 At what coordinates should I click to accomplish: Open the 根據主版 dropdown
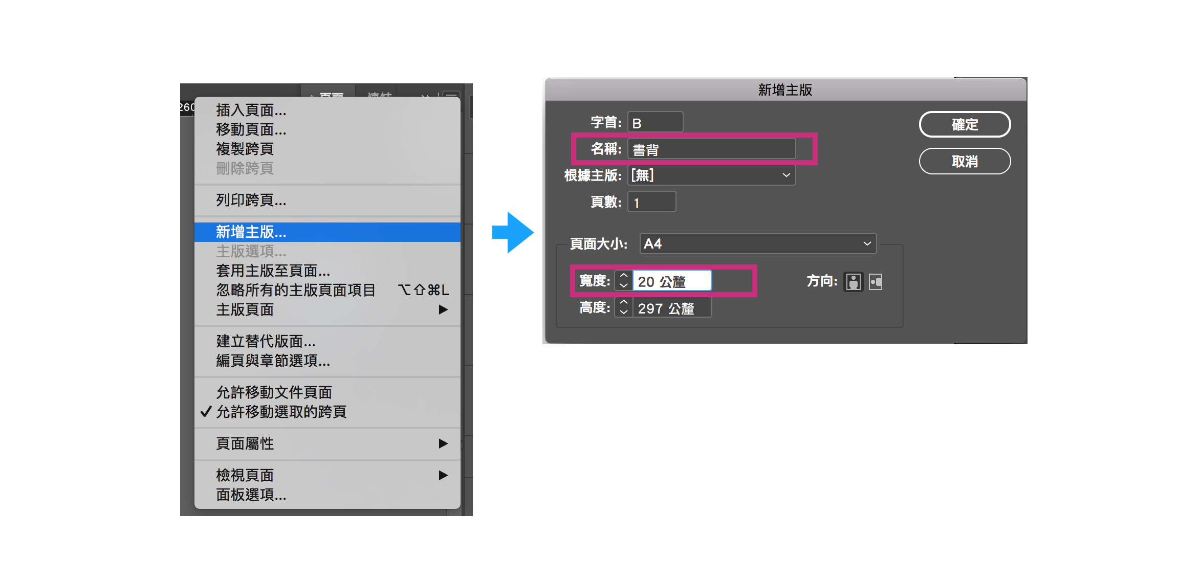tap(711, 175)
